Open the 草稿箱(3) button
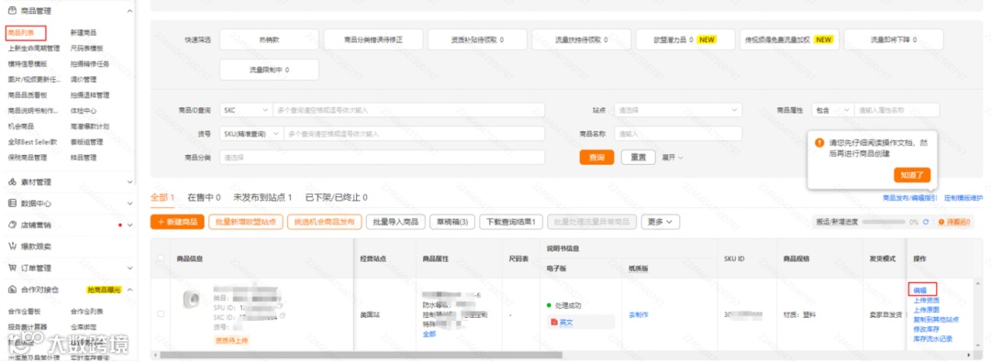The image size is (991, 362). pyautogui.click(x=452, y=222)
